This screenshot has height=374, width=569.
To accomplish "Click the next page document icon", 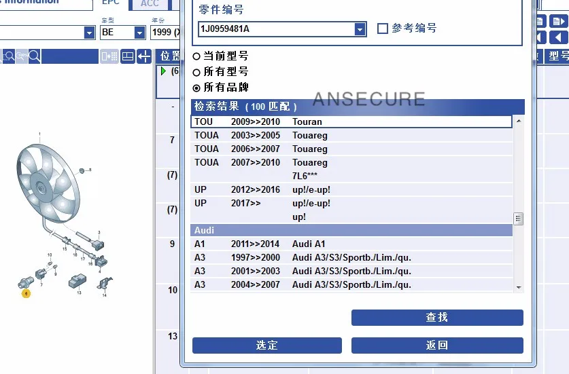I will tap(558, 22).
